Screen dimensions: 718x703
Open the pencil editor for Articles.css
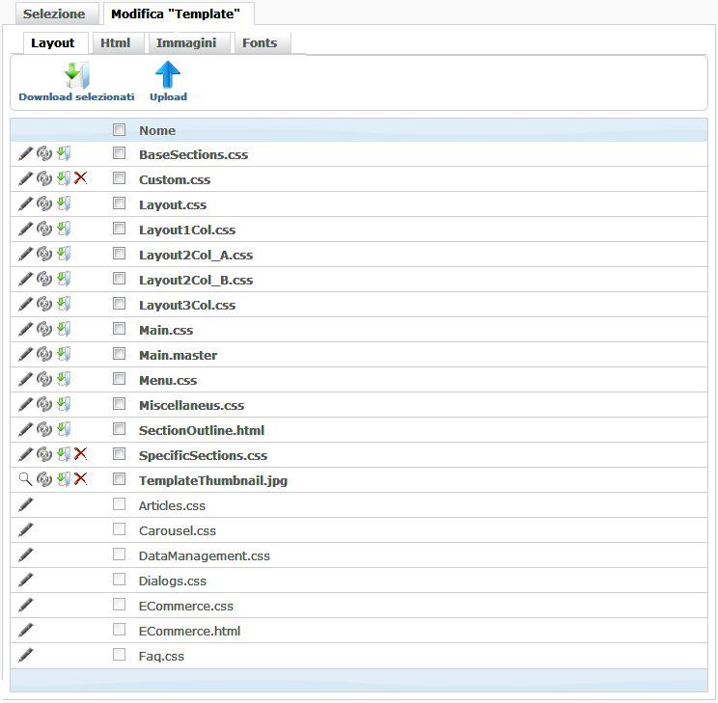click(x=26, y=504)
